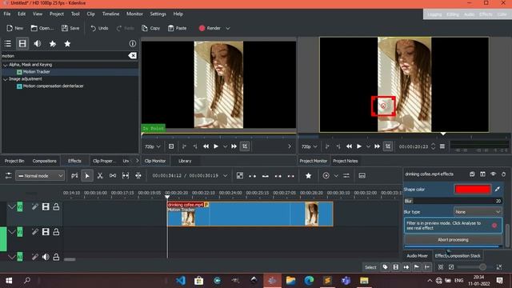The height and width of the screenshot is (288, 512).
Task: Click the Undo button
Action: pyautogui.click(x=99, y=28)
